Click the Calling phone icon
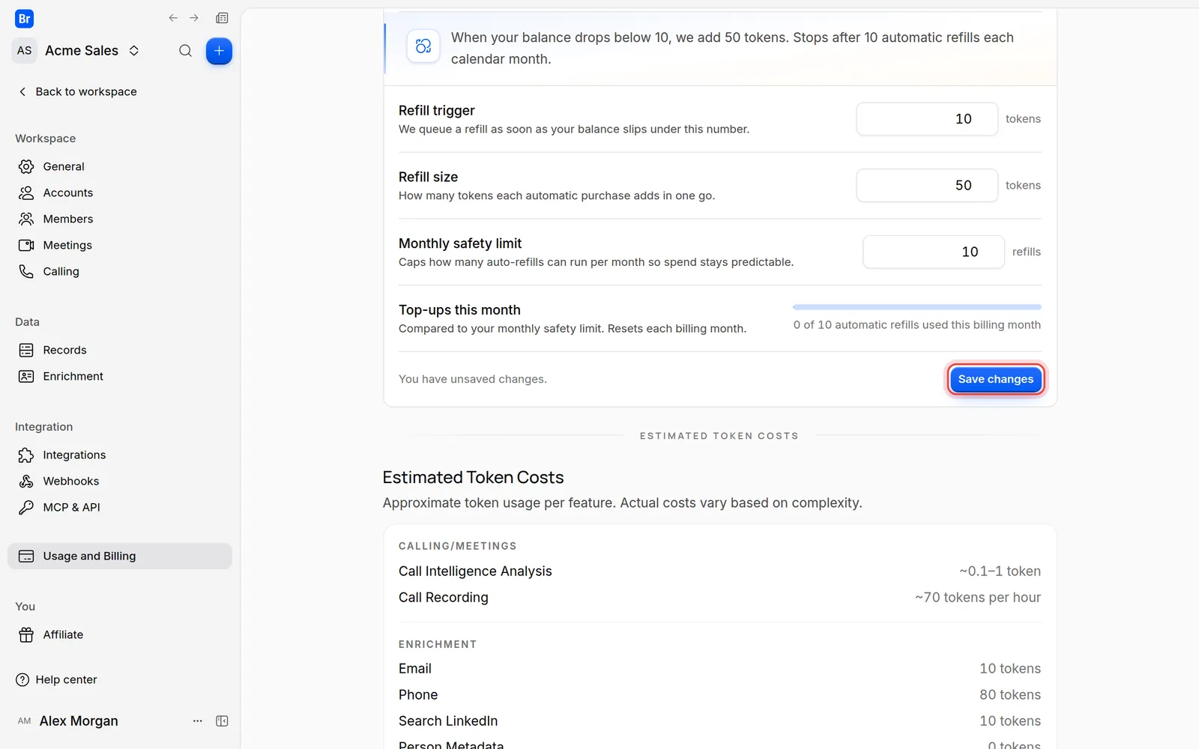This screenshot has height=749, width=1199. point(26,271)
